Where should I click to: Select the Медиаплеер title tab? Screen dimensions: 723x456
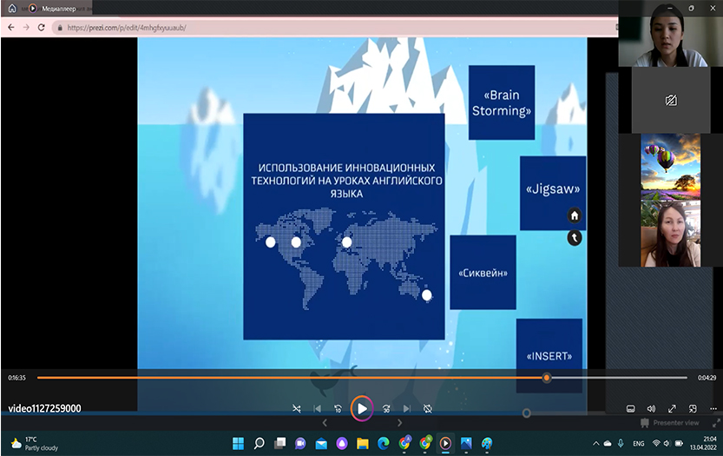coord(59,8)
